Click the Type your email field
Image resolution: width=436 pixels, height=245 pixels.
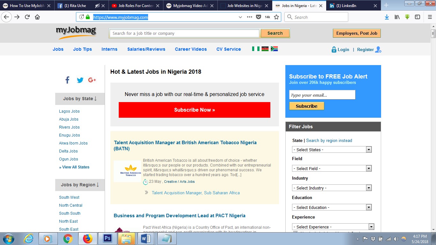322,95
